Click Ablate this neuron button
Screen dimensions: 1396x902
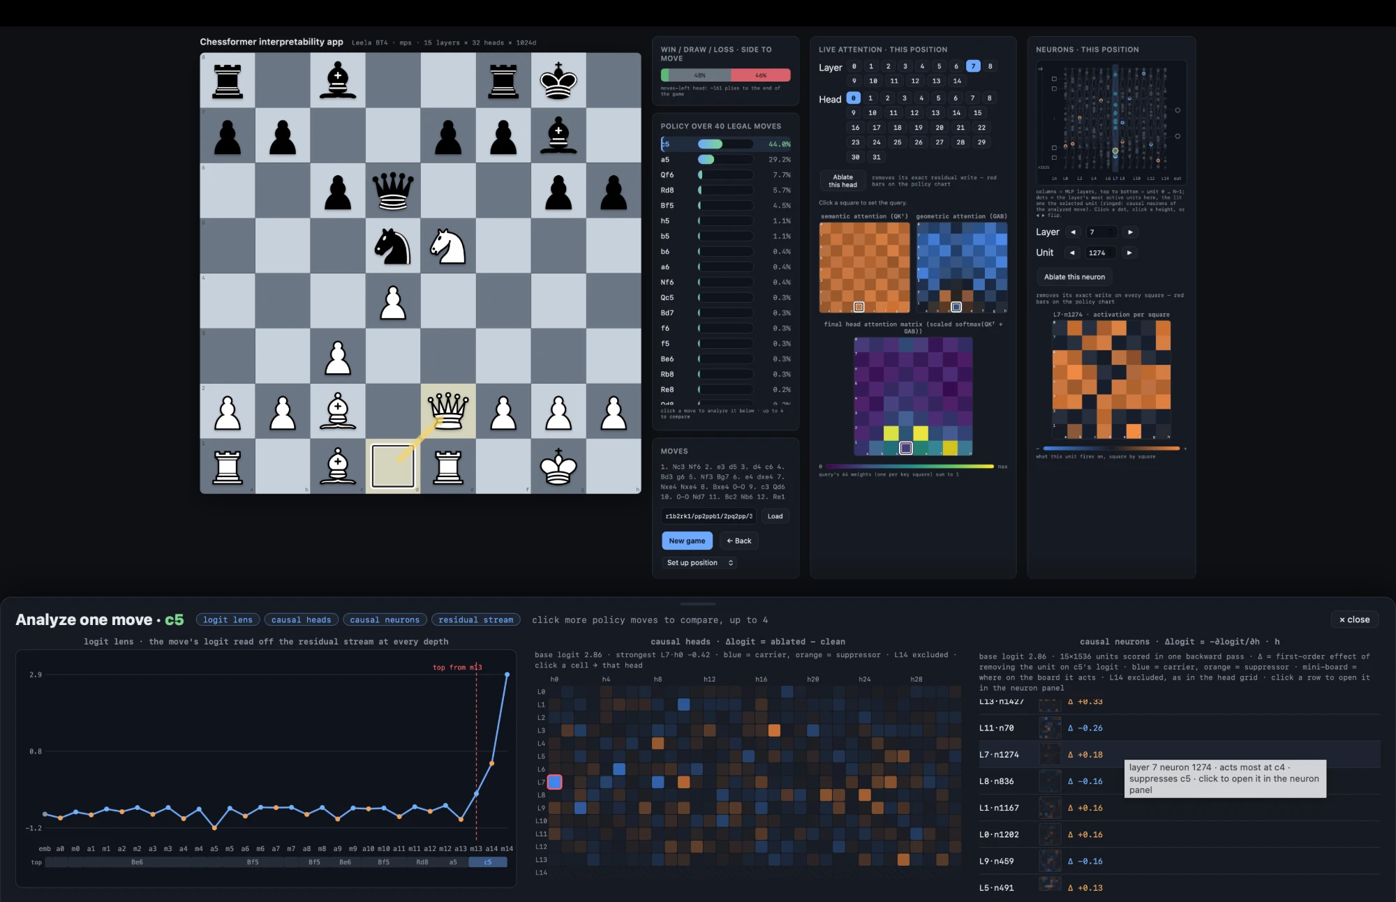coord(1074,277)
